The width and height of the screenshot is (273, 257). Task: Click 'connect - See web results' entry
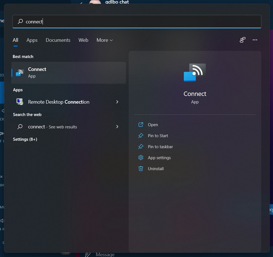click(x=69, y=127)
